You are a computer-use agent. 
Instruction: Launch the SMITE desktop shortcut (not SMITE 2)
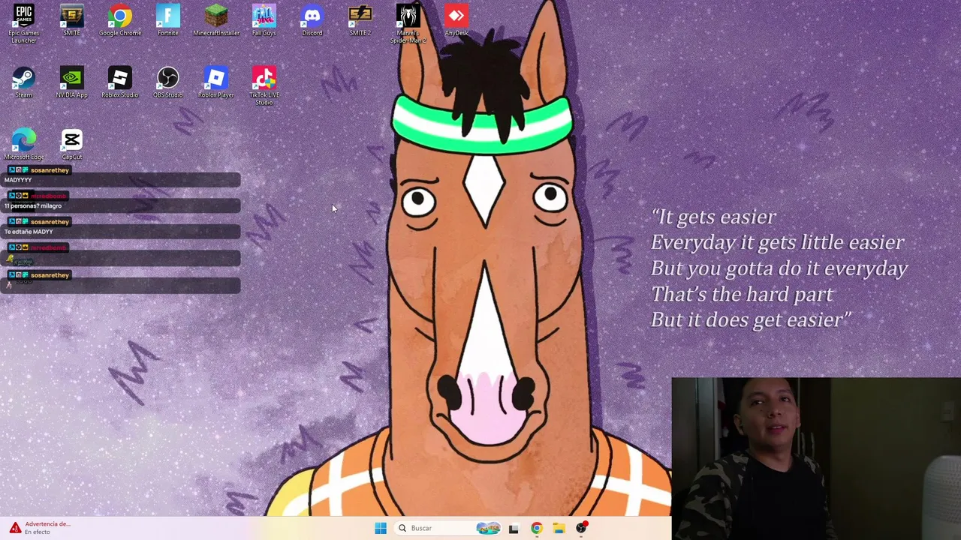[x=72, y=20]
